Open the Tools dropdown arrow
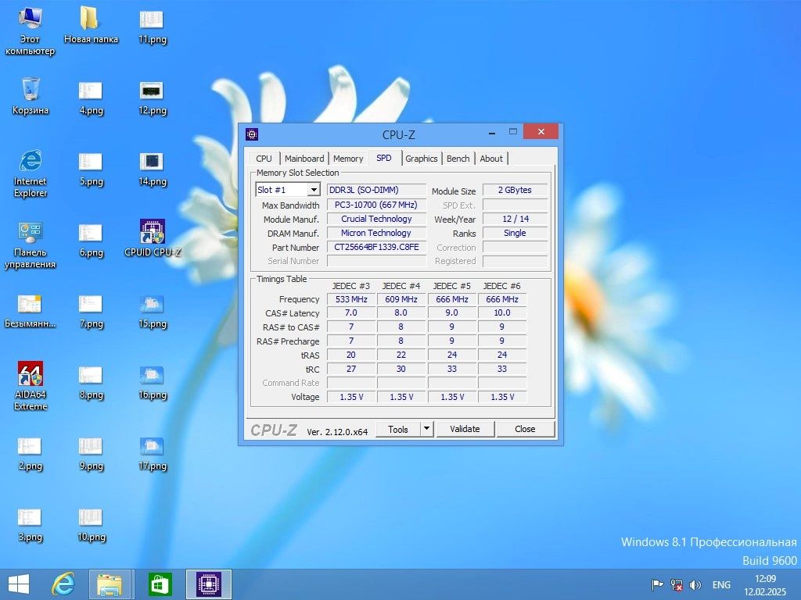 click(427, 429)
